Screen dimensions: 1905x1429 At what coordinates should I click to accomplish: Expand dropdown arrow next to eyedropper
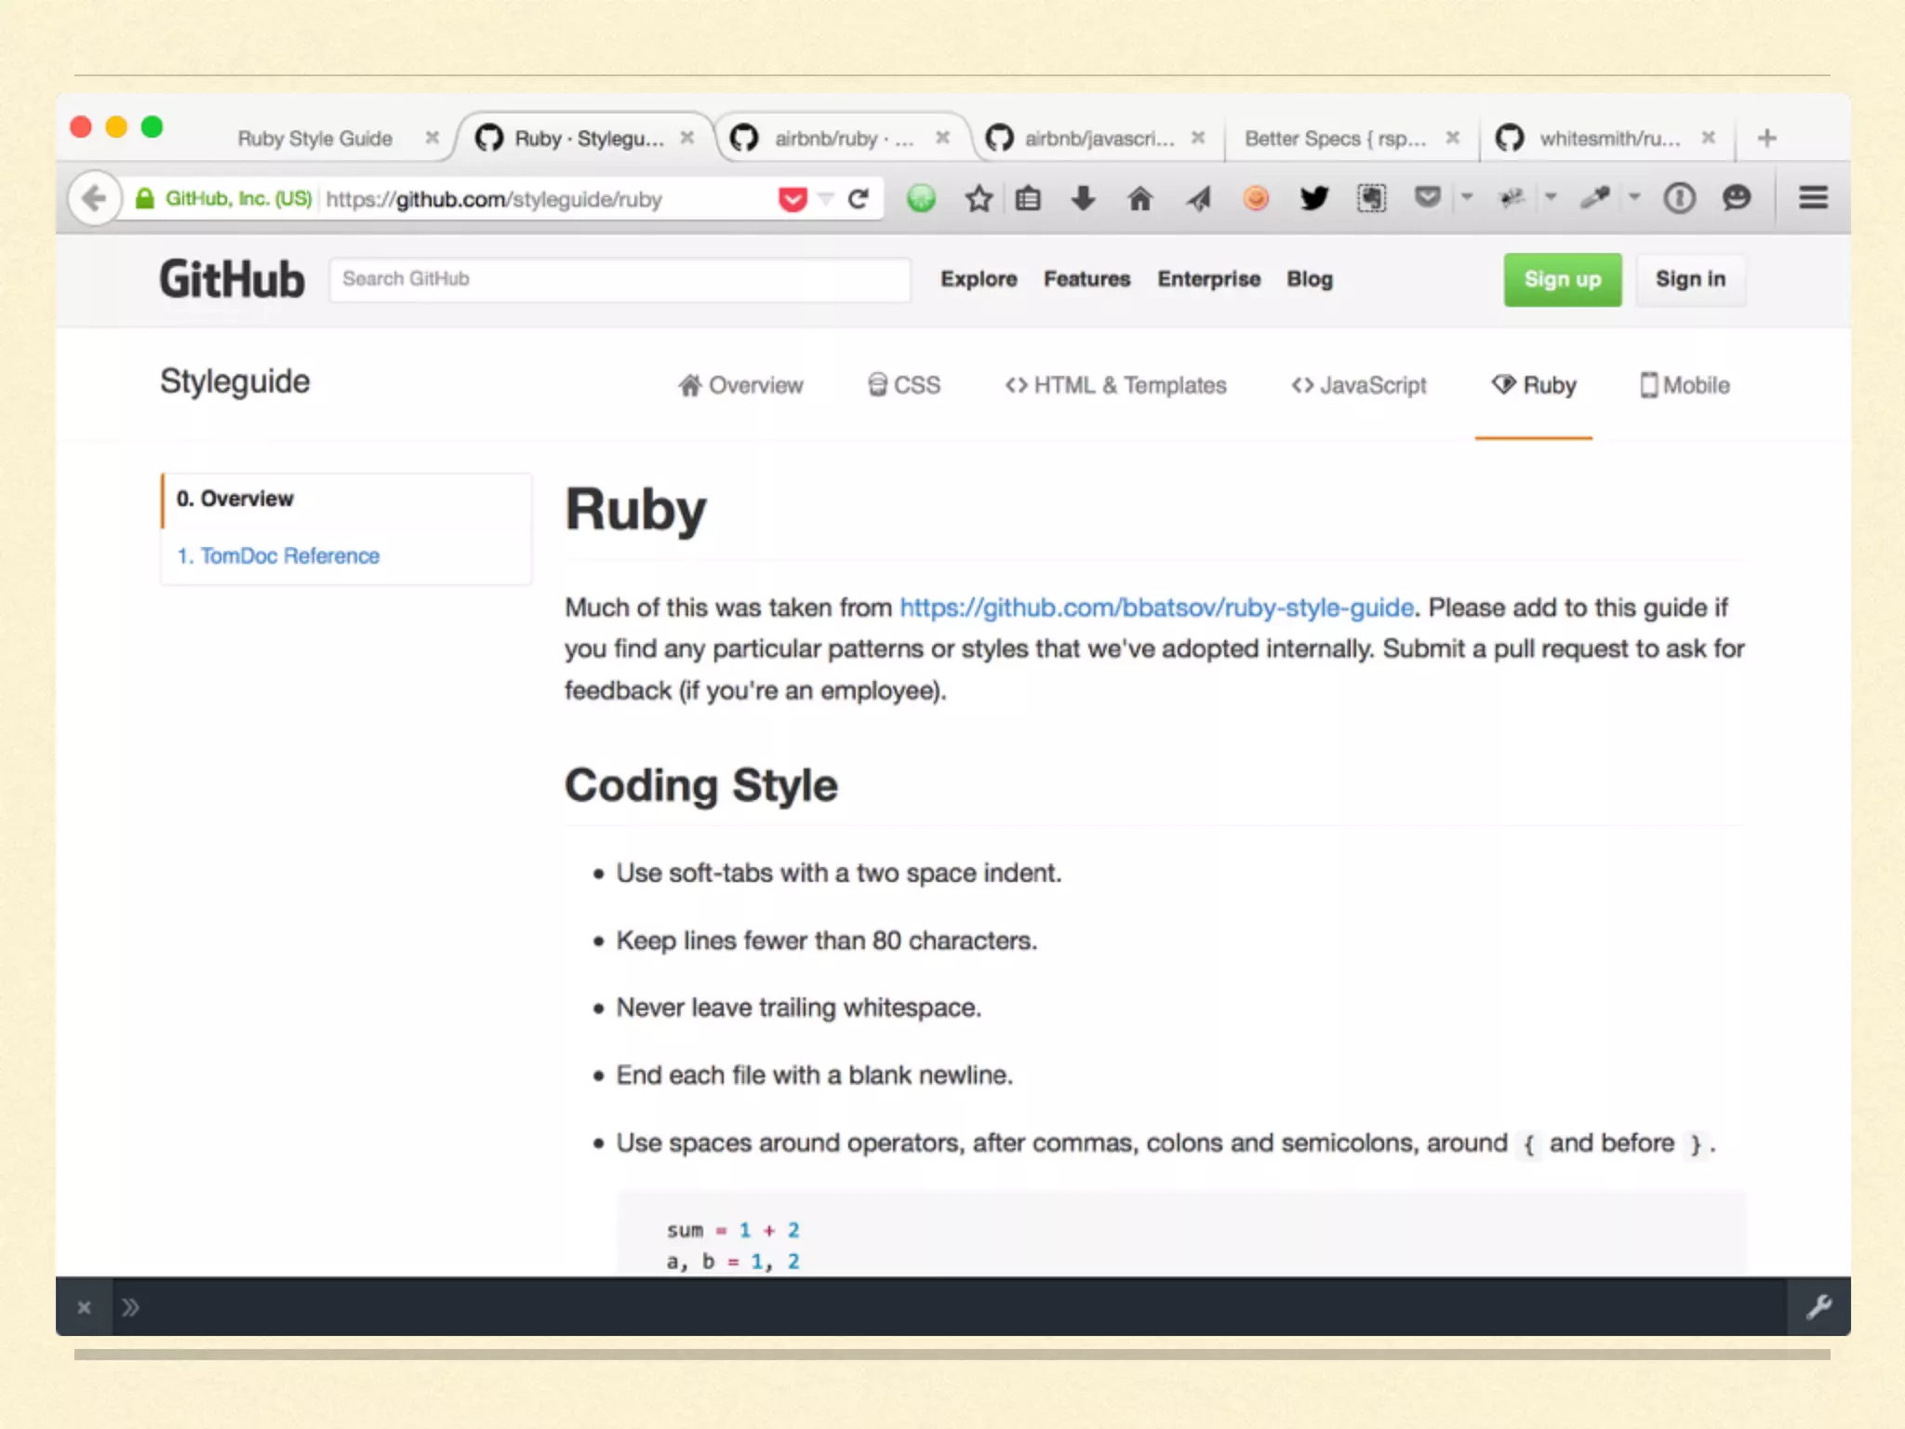click(x=1634, y=197)
